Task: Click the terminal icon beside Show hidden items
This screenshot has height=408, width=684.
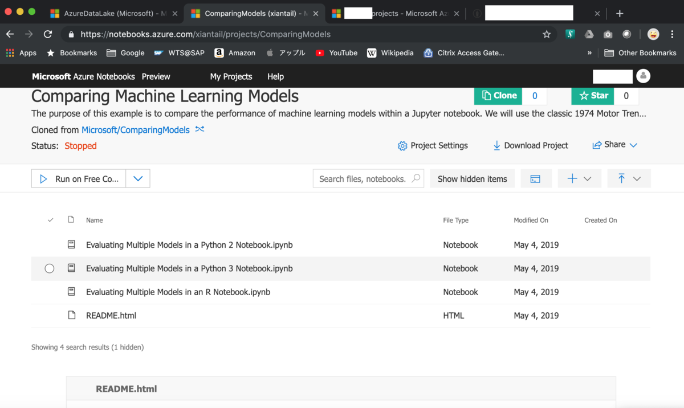Action: (535, 179)
